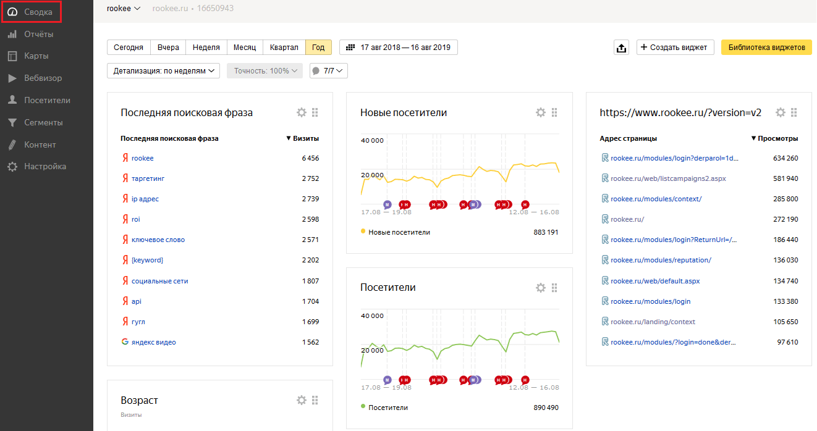Open gear settings of rookee.ru pages widget
The image size is (817, 431).
(780, 112)
